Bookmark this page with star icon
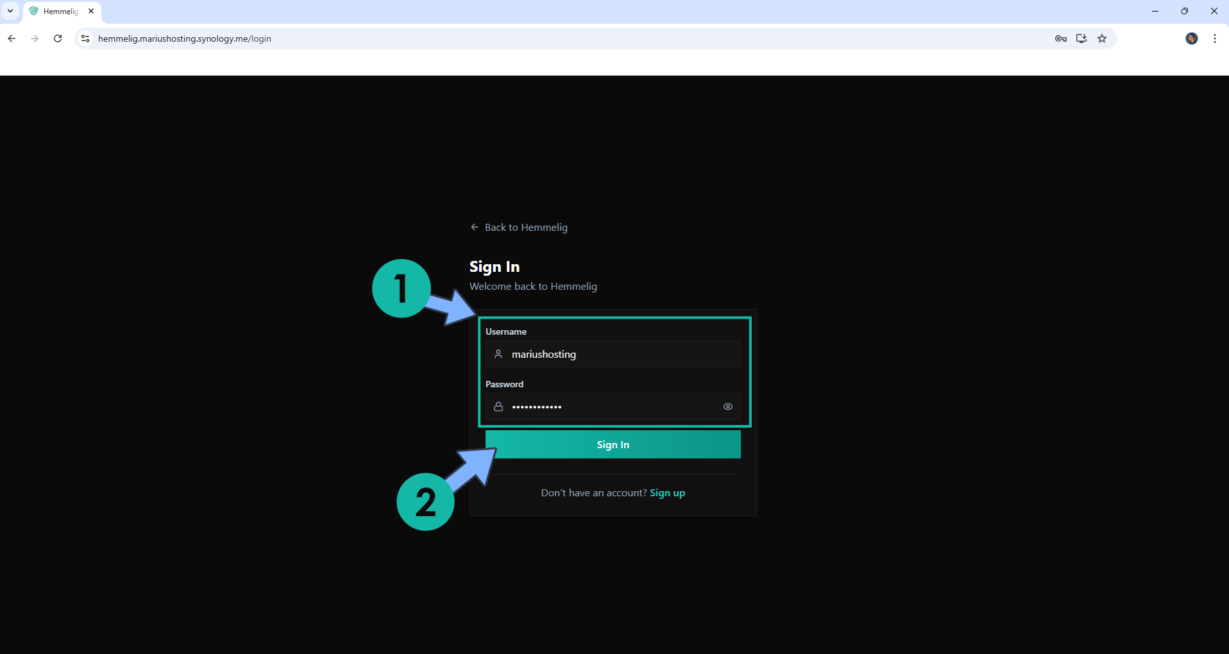This screenshot has width=1229, height=654. (x=1102, y=38)
